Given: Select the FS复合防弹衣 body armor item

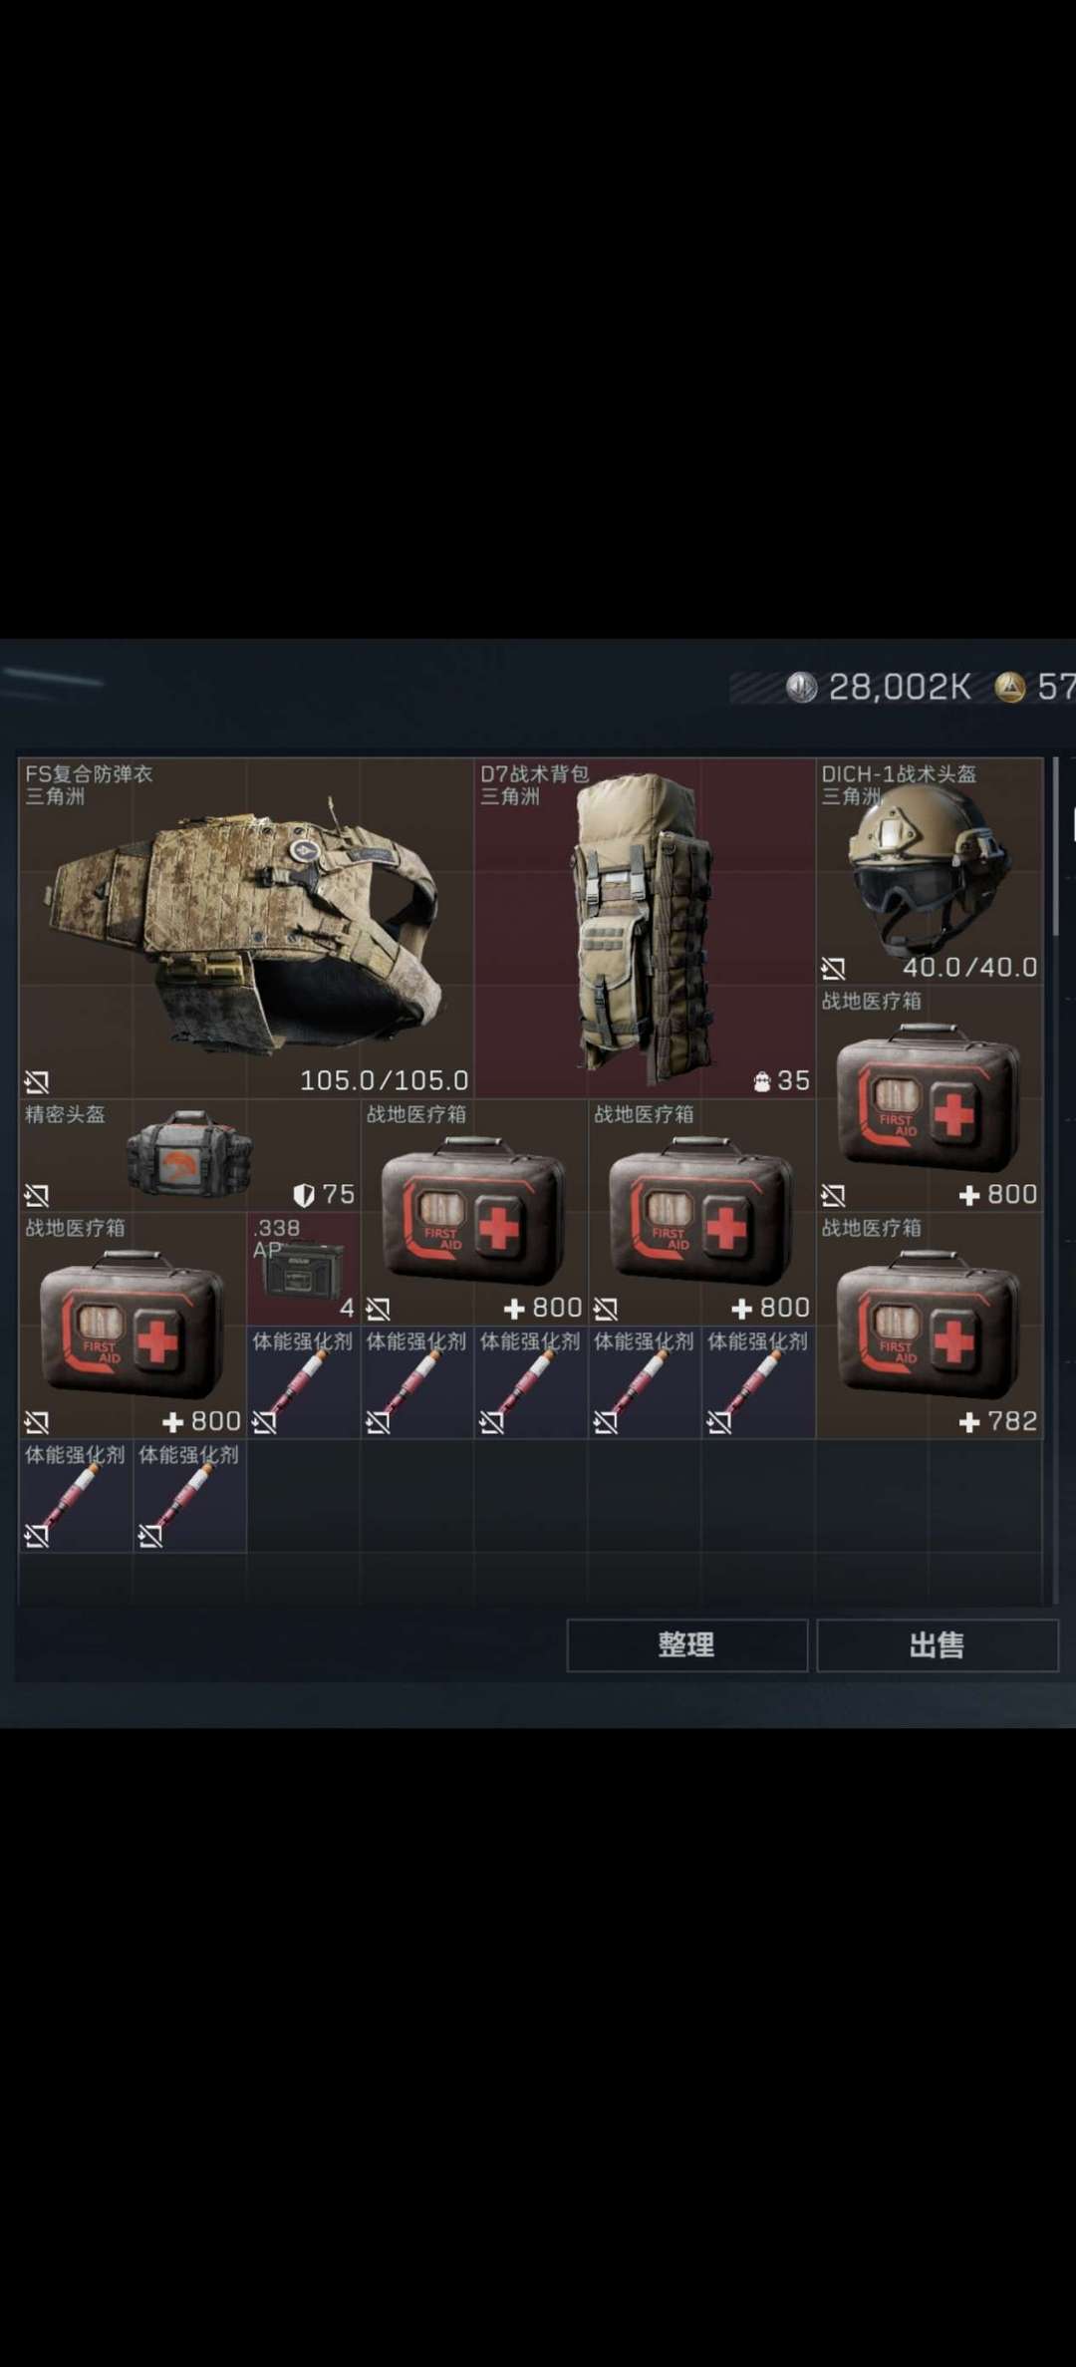Looking at the screenshot, I should 246,928.
